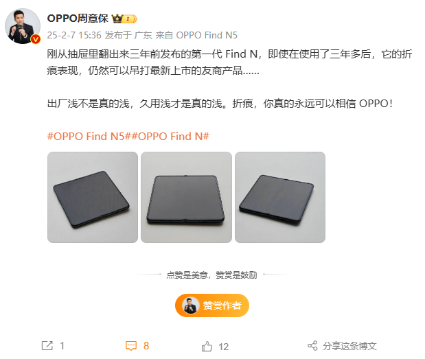The width and height of the screenshot is (425, 359).
Task: Click 分享这条博文 share text
Action: 349,346
